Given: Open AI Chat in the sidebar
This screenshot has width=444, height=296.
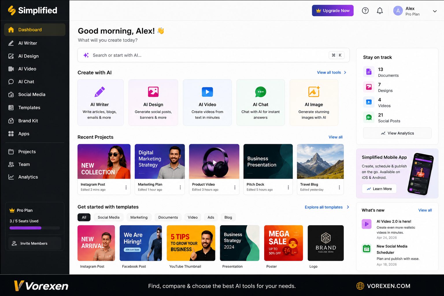Looking at the screenshot, I should [35, 82].
